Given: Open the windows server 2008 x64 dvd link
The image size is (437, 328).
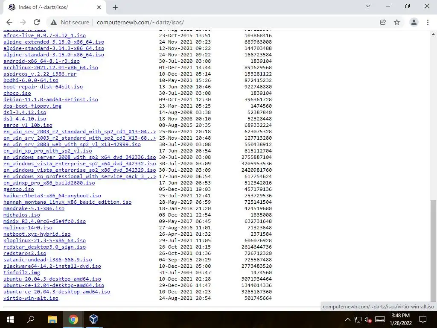Looking at the screenshot, I should 80,157.
